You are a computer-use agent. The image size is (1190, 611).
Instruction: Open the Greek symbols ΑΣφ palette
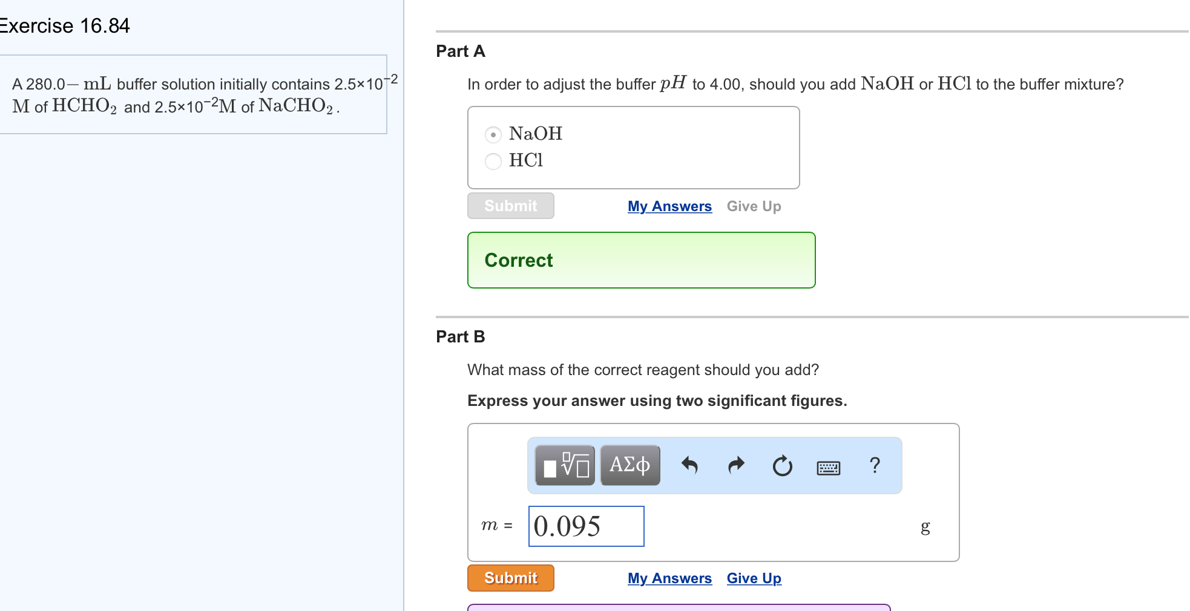[x=629, y=465]
